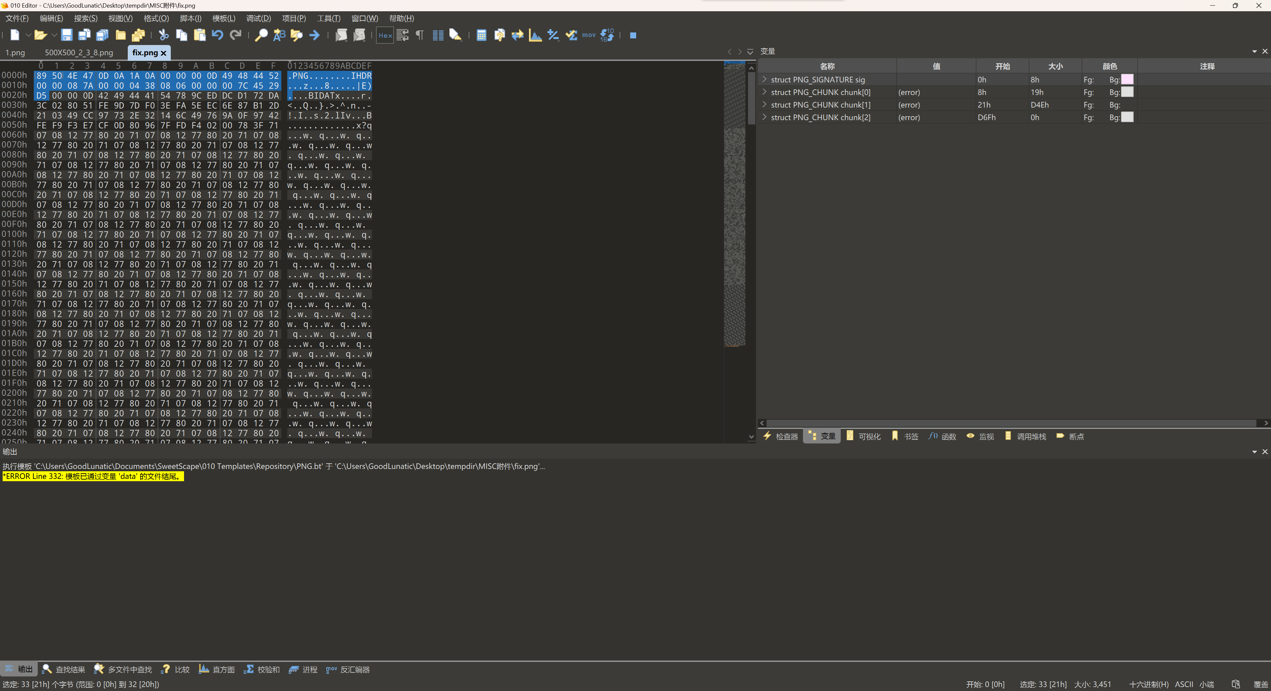Open the 直方图 histogram tab
The width and height of the screenshot is (1271, 691).
pos(216,669)
